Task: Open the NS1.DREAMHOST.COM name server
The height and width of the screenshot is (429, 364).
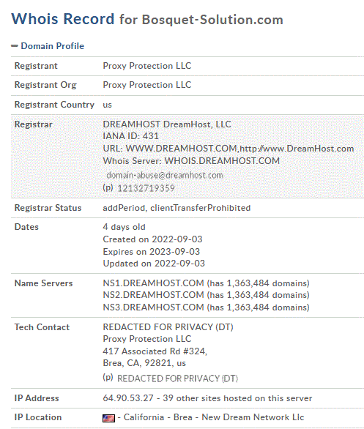Action: pos(153,283)
